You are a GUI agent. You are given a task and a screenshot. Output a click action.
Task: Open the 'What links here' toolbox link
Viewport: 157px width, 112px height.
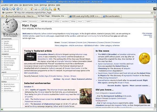tap(9, 84)
